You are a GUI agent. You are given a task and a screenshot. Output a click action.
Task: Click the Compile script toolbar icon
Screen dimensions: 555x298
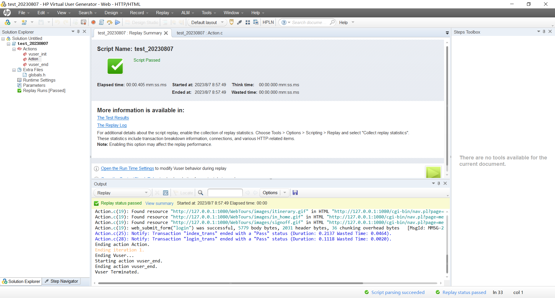coord(101,22)
